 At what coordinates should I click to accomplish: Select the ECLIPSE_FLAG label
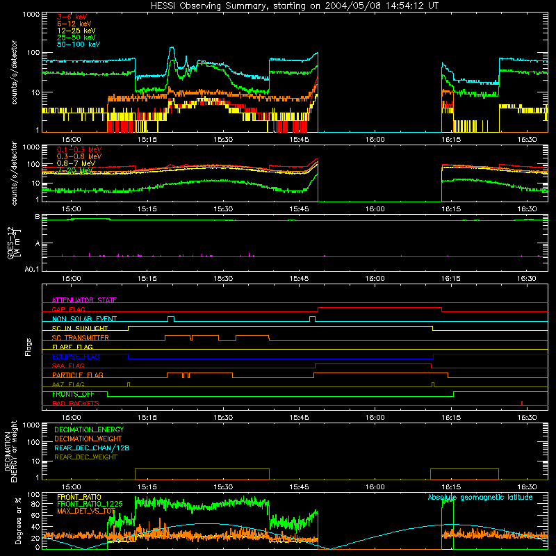(76, 357)
